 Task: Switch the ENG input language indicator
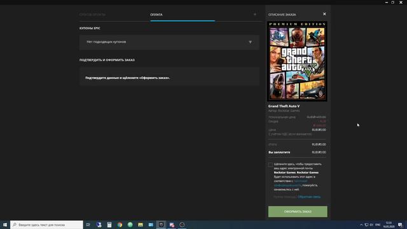(378, 225)
